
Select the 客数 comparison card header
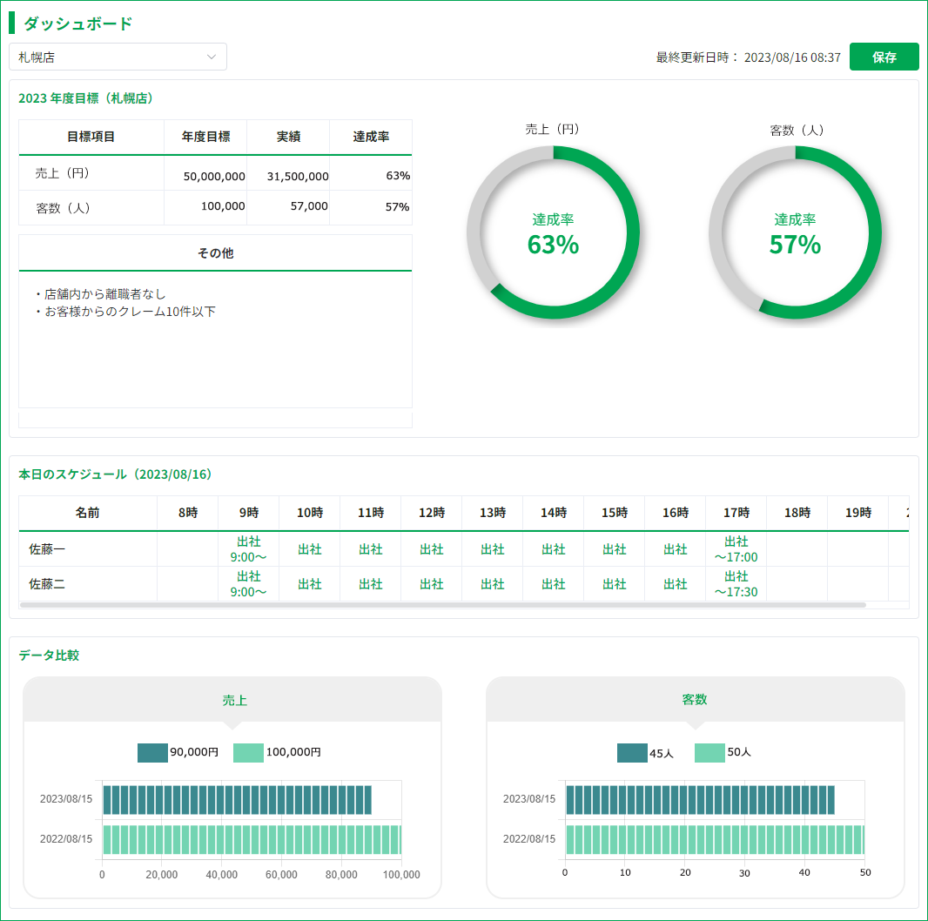(695, 700)
